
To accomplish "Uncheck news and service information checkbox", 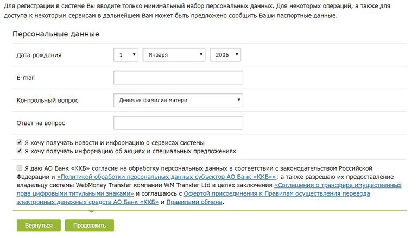I will click(x=19, y=142).
